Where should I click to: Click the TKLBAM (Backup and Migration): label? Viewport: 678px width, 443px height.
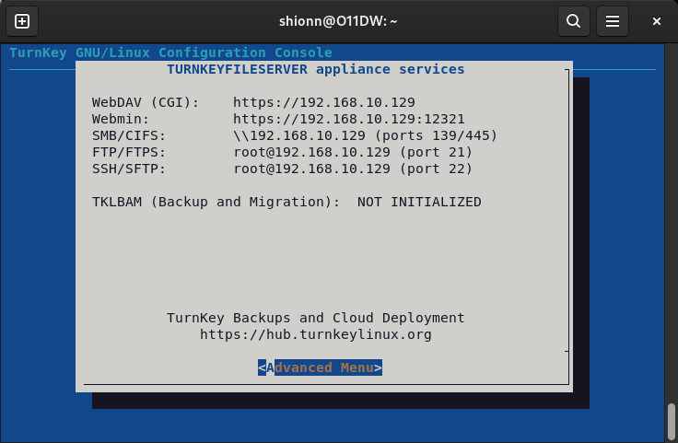216,202
